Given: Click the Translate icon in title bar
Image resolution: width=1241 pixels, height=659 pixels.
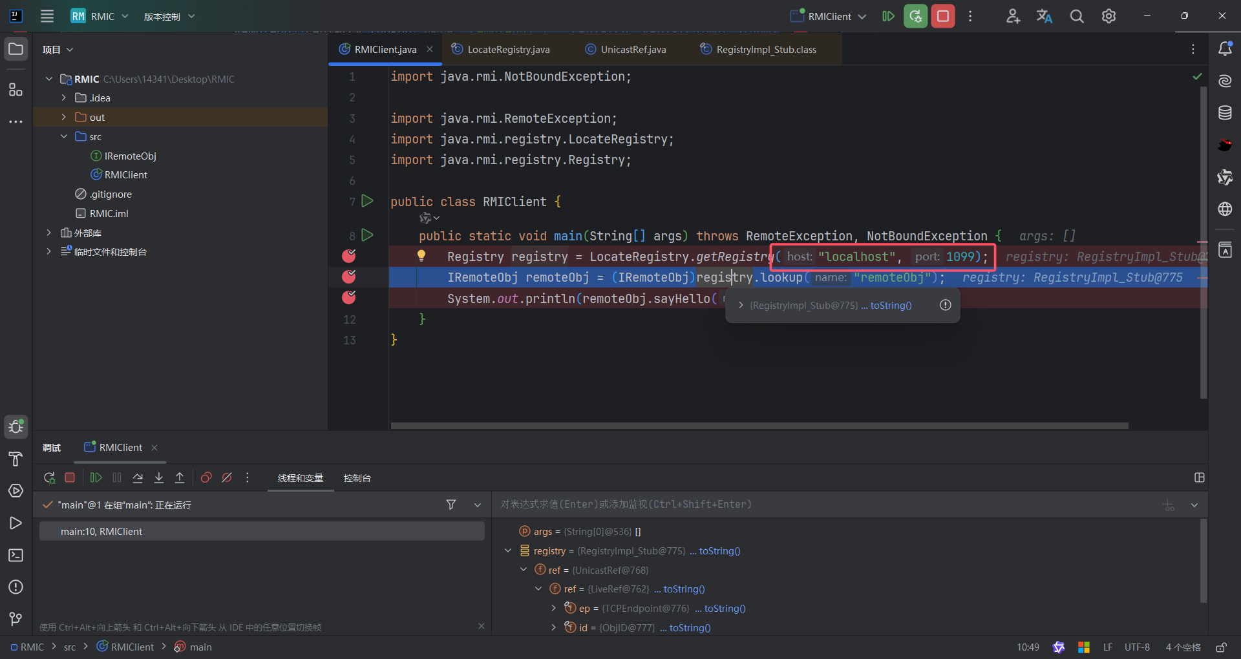Looking at the screenshot, I should tap(1045, 16).
